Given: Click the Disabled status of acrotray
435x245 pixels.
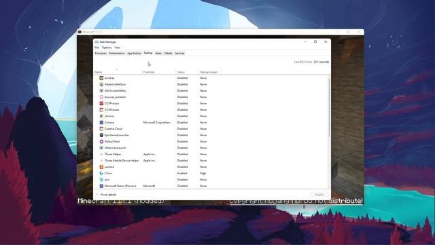Looking at the screenshot, I should click(x=182, y=78).
